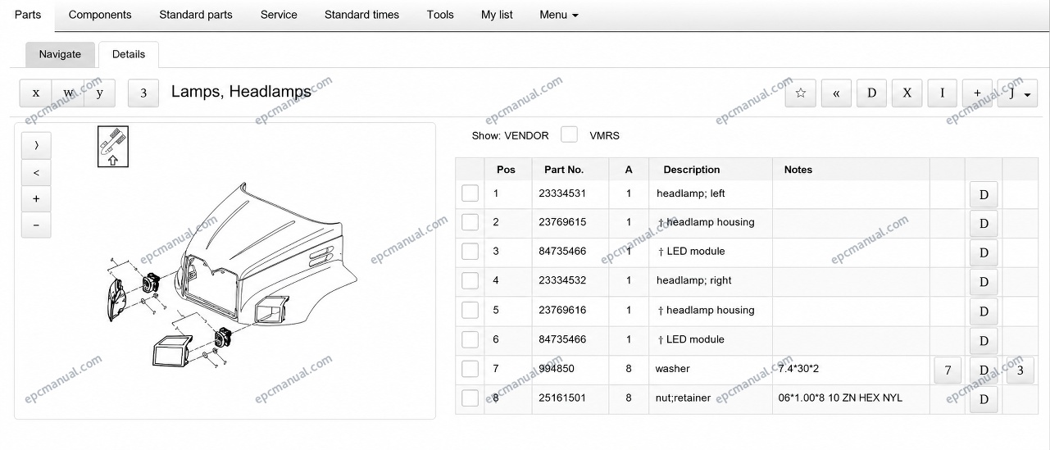
Task: Click the 7 button in washer row
Action: pyautogui.click(x=948, y=370)
